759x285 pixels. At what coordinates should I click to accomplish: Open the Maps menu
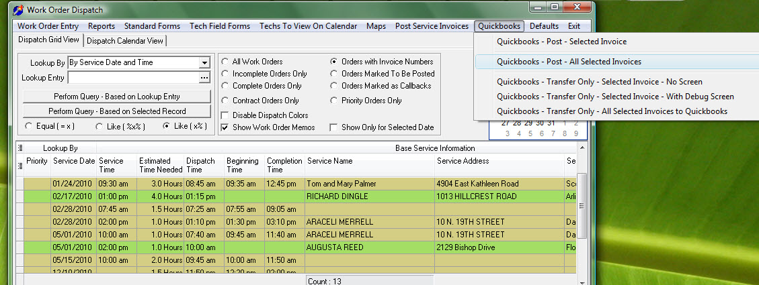[376, 26]
